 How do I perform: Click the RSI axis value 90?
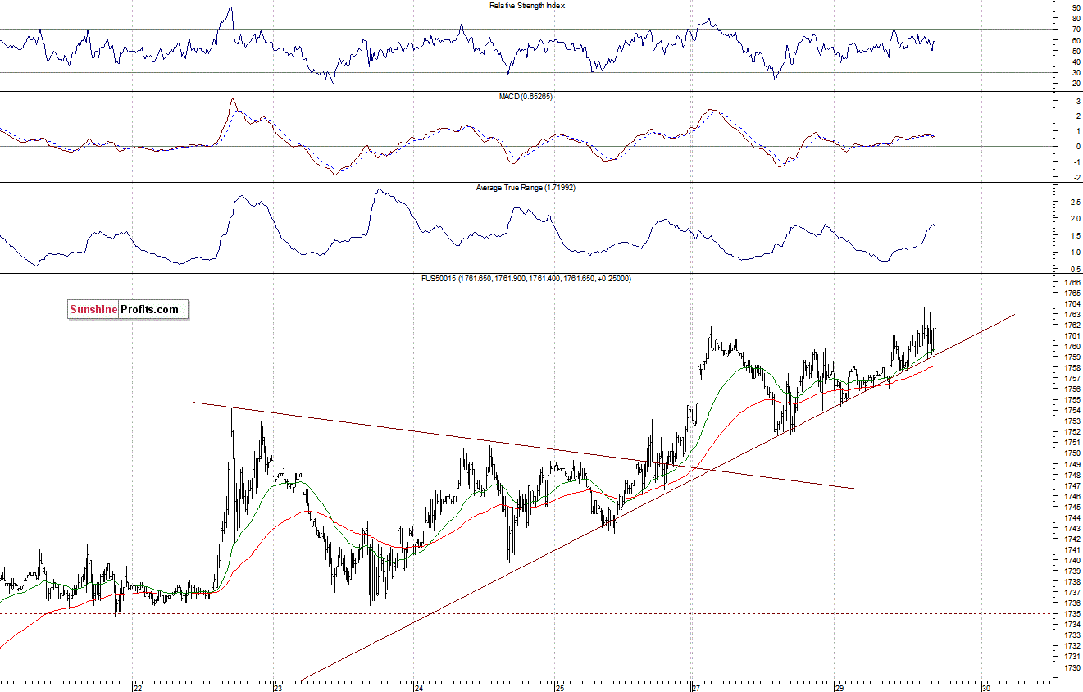click(1076, 7)
